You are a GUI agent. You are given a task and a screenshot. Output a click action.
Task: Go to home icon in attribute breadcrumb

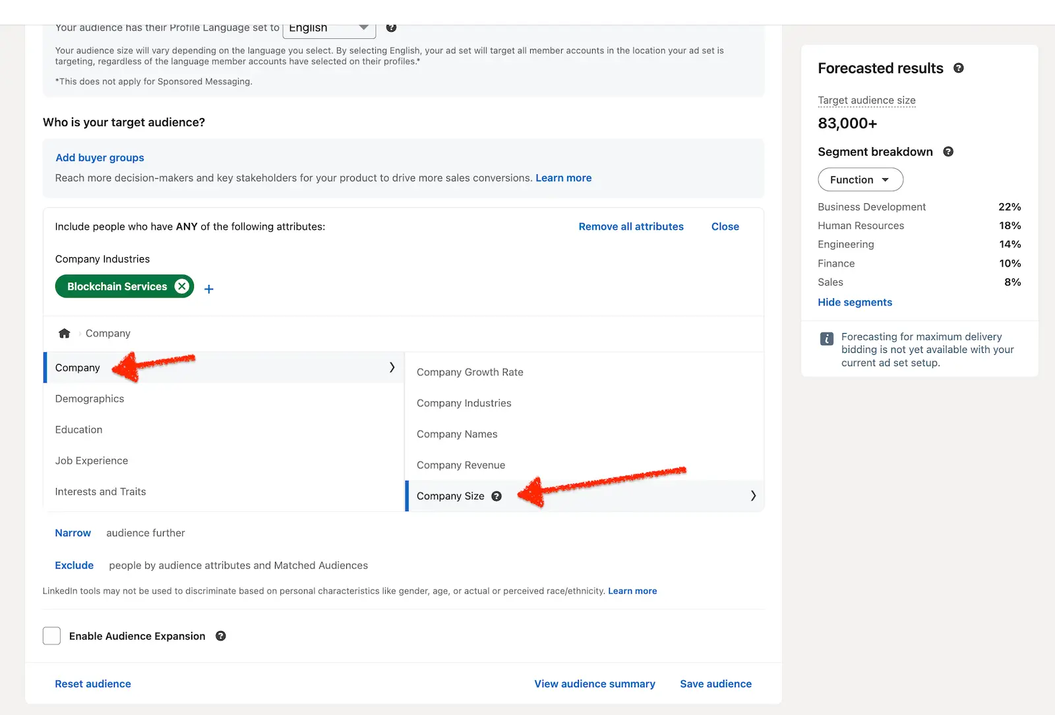[x=64, y=334]
